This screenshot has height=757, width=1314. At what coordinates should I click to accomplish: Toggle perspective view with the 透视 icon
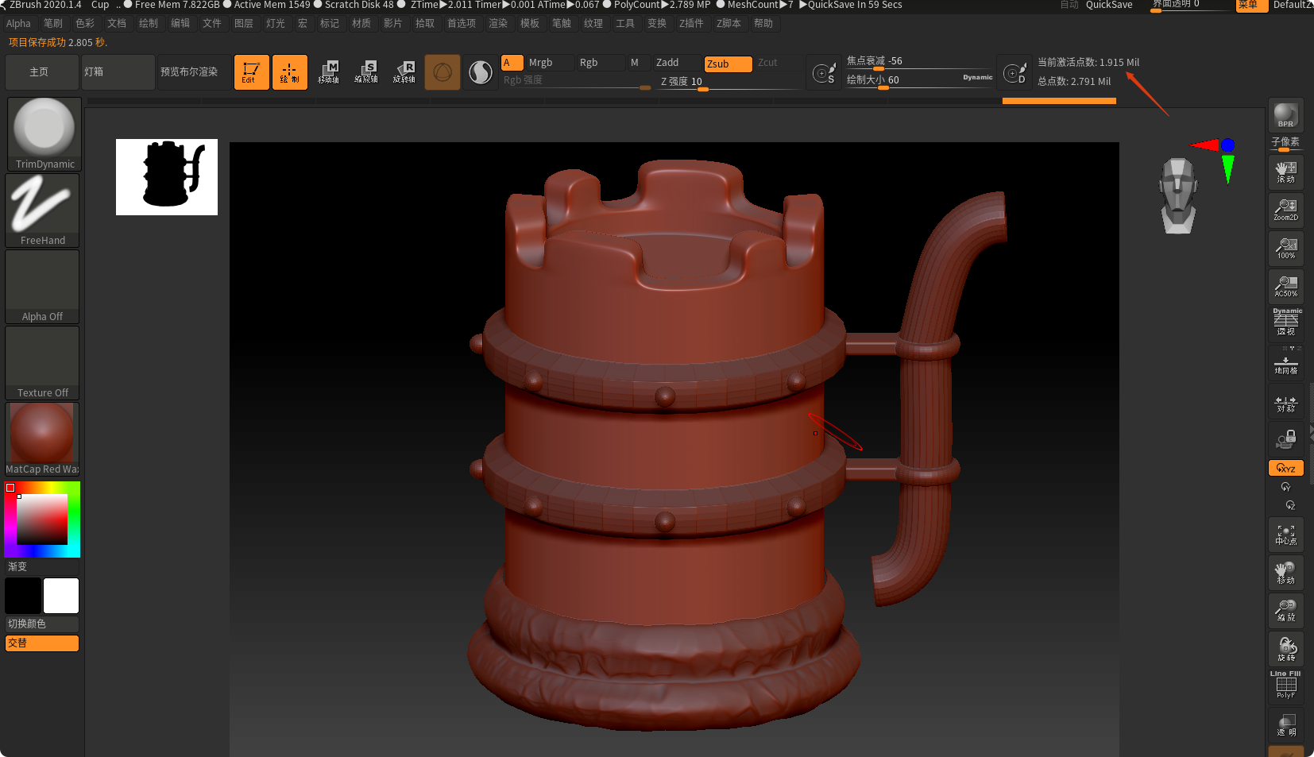tap(1285, 322)
